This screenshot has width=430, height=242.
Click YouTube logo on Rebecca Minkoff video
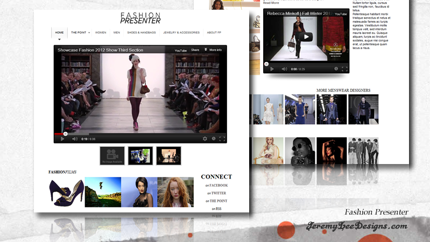(x=341, y=13)
